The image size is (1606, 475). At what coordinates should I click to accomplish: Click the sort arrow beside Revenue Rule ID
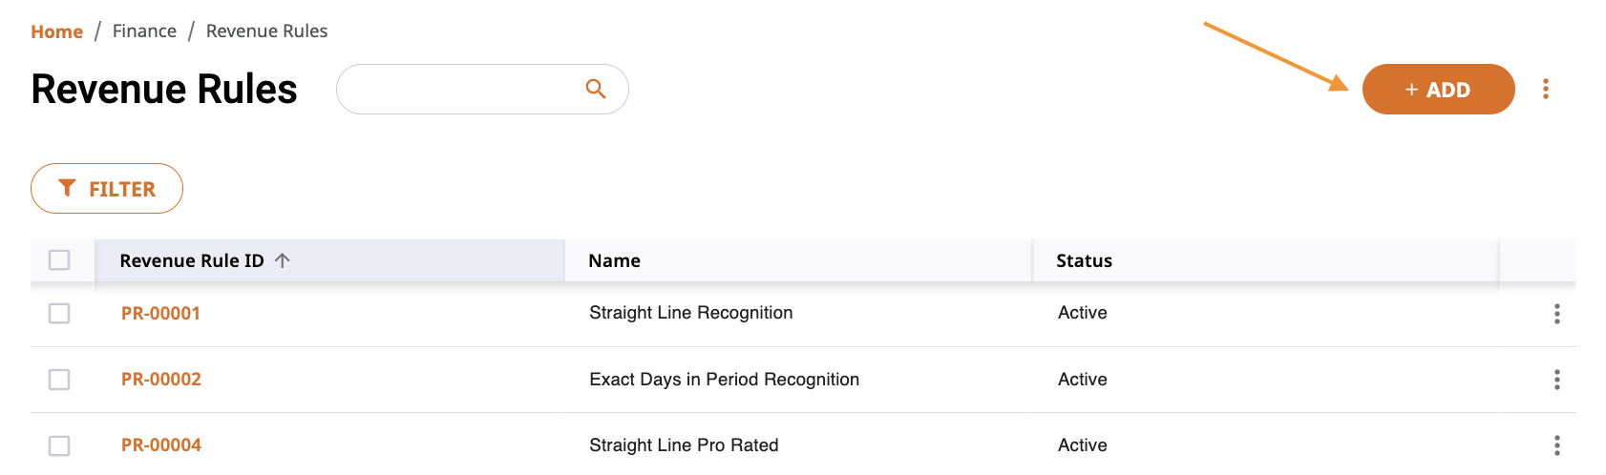tap(282, 260)
